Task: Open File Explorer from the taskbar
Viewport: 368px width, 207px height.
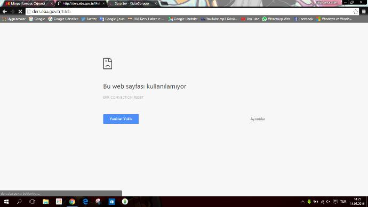Action: click(45, 202)
